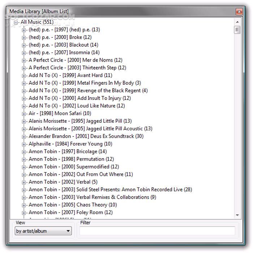Select Alanis Morissette - [1995] Jagged Little Pill
Screen dimensions: 253x253
pos(80,121)
